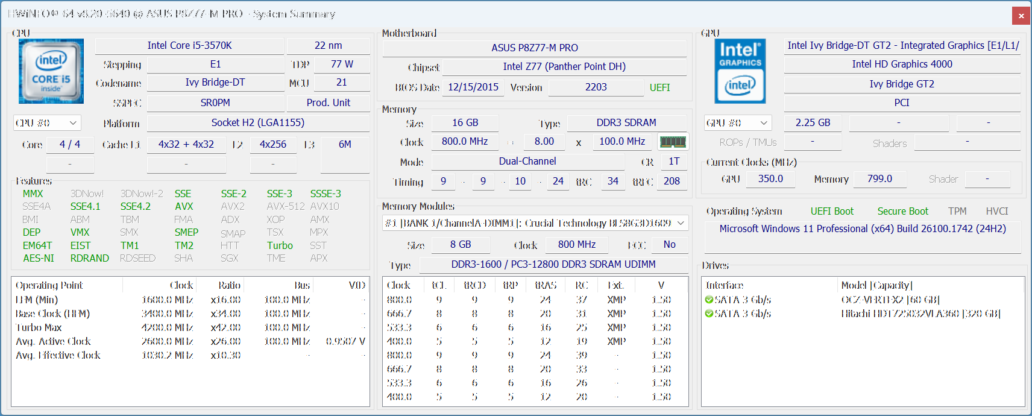This screenshot has width=1032, height=416.
Task: Click the SR0PM SSPEC value
Action: (215, 103)
